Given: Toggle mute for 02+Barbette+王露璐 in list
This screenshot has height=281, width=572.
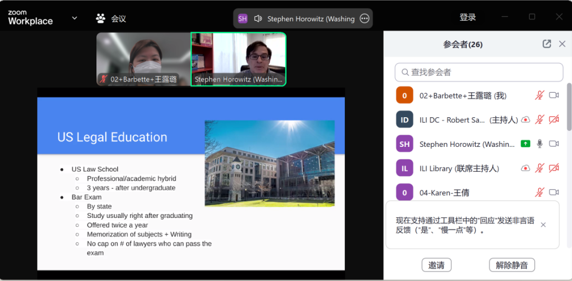Looking at the screenshot, I should pos(540,95).
